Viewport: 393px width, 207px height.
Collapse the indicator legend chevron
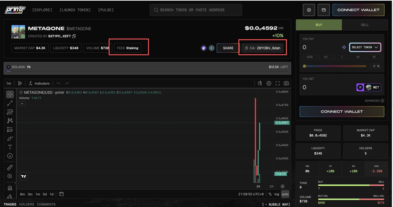point(22,104)
